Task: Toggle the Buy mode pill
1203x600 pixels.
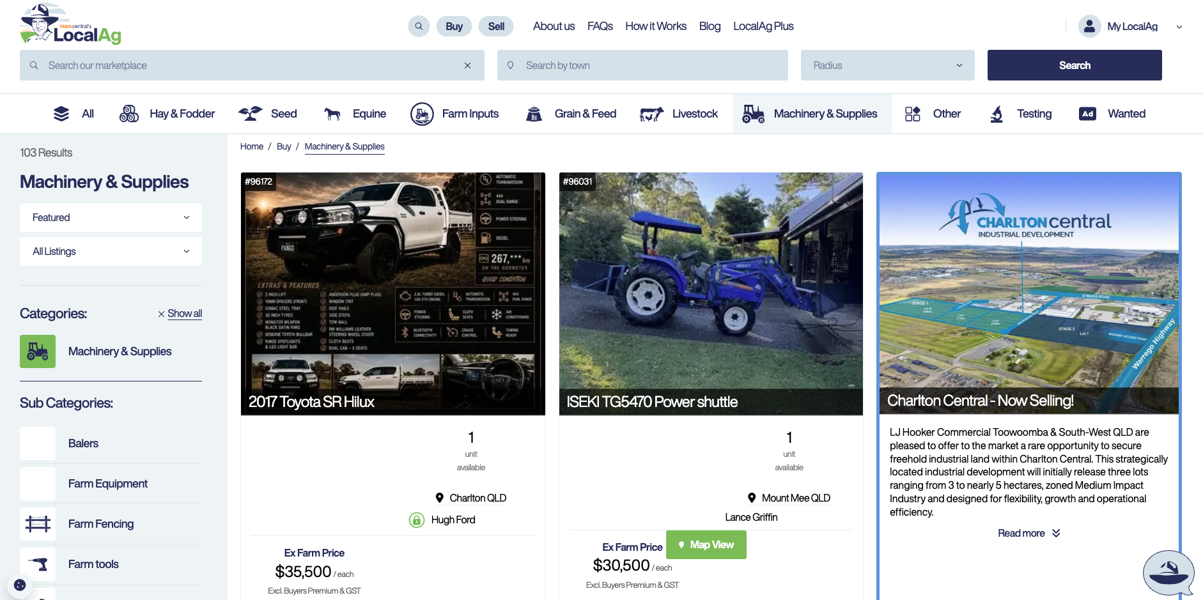Action: [x=454, y=26]
